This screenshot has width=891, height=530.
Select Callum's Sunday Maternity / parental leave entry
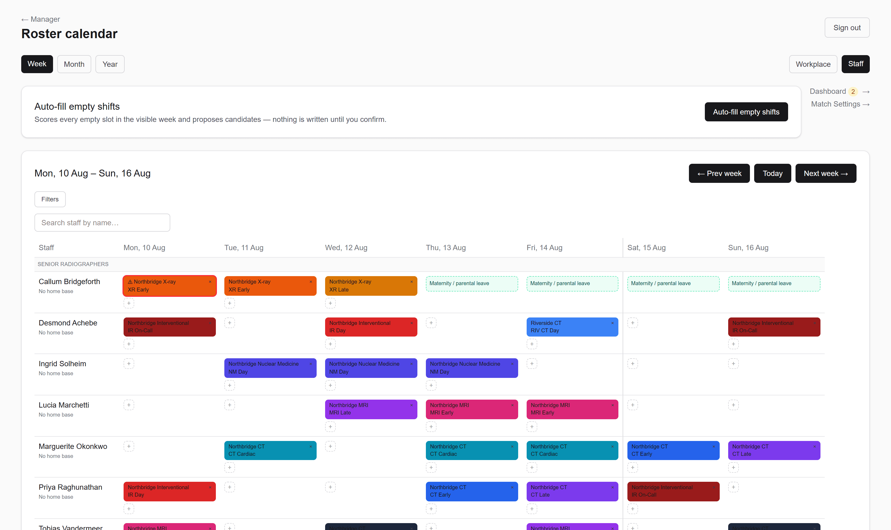click(x=774, y=284)
